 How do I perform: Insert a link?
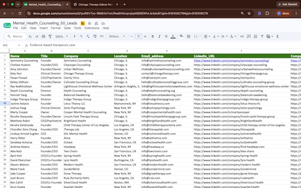(x=242, y=36)
